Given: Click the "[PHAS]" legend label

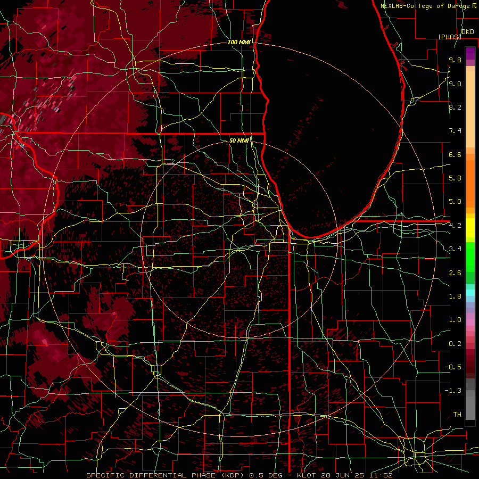Looking at the screenshot, I should pos(450,37).
